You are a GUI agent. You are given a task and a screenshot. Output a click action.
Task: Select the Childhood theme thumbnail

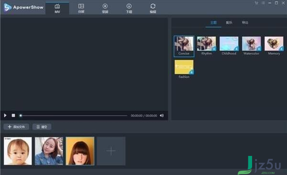tap(229, 43)
